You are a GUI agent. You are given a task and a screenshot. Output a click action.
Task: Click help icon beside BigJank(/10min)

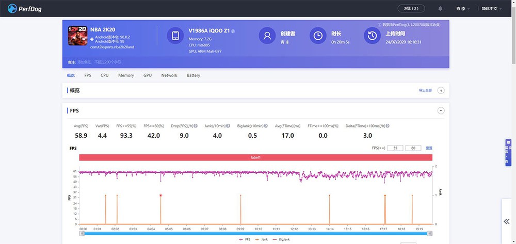266,126
